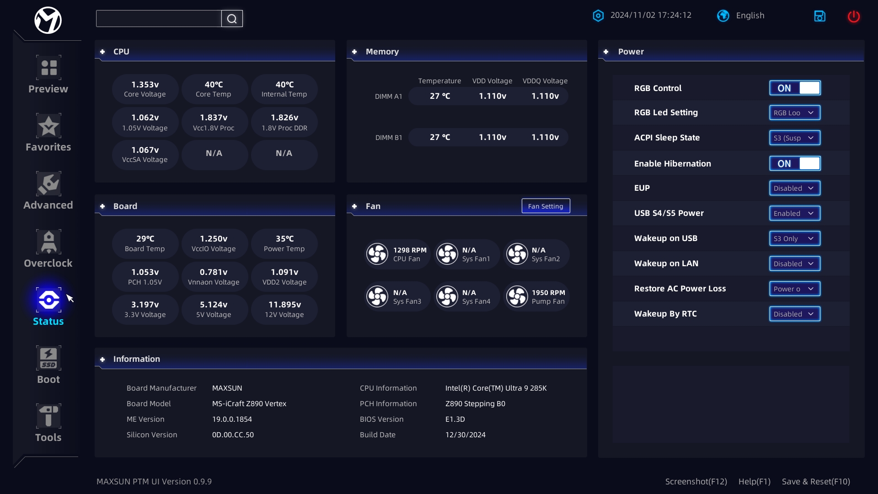Click the DIMM A1 row label

[x=388, y=97]
